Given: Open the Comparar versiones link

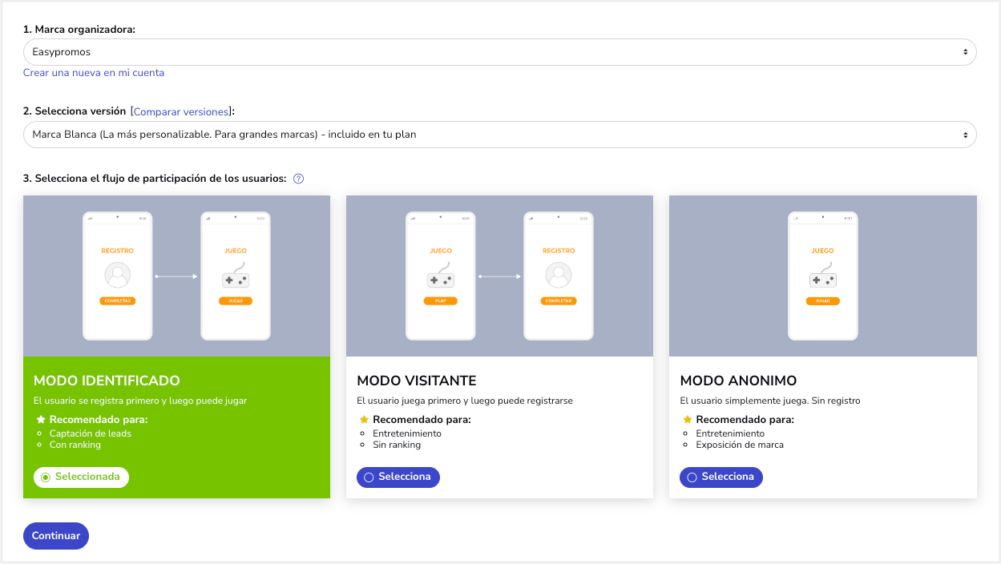Looking at the screenshot, I should coord(181,112).
